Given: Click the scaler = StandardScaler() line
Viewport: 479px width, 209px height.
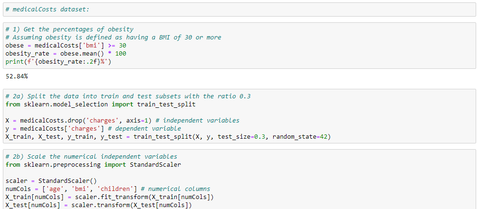Looking at the screenshot, I should coord(51,181).
